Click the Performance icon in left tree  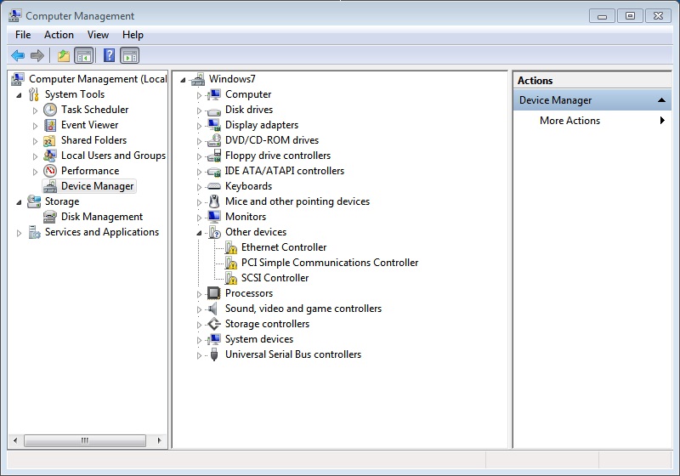(50, 171)
